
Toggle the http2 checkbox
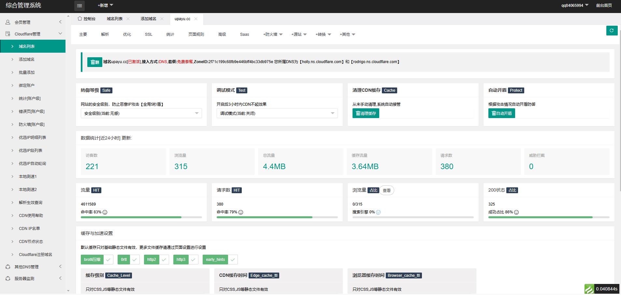tap(164, 260)
